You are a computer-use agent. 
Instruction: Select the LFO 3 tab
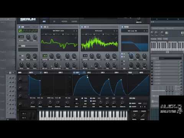tap(103, 72)
